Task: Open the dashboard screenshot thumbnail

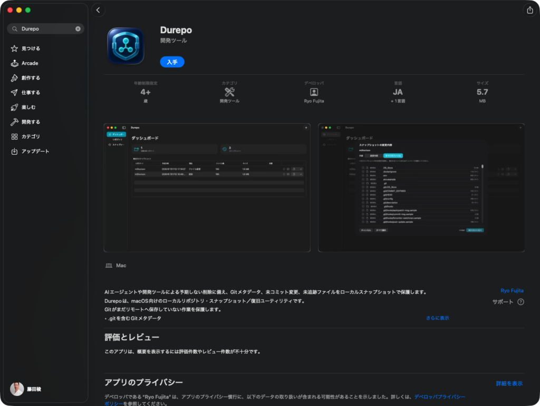Action: (207, 187)
